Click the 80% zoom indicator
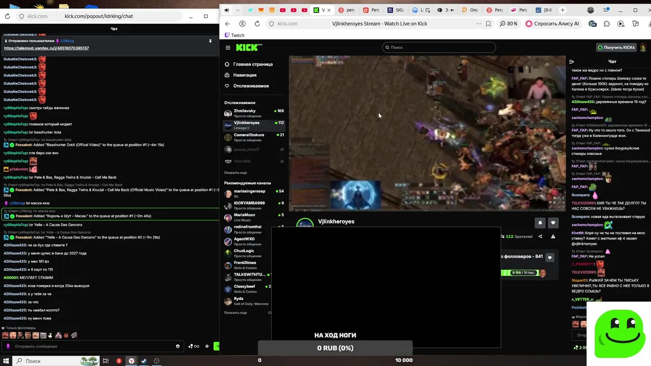The width and height of the screenshot is (651, 366). tap(509, 23)
